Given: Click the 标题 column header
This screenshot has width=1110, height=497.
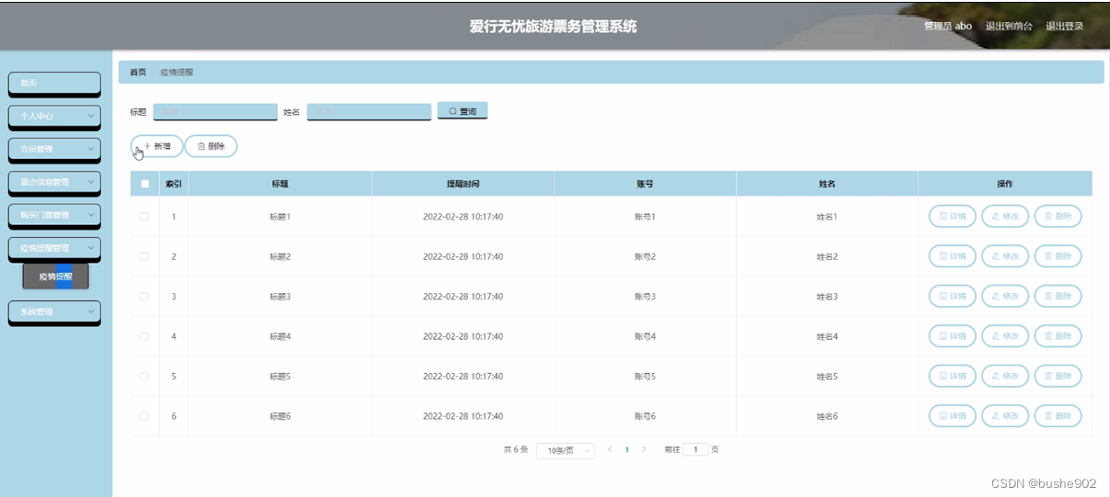Looking at the screenshot, I should pos(280,184).
